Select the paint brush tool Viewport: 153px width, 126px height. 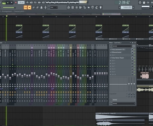[x=34, y=7]
